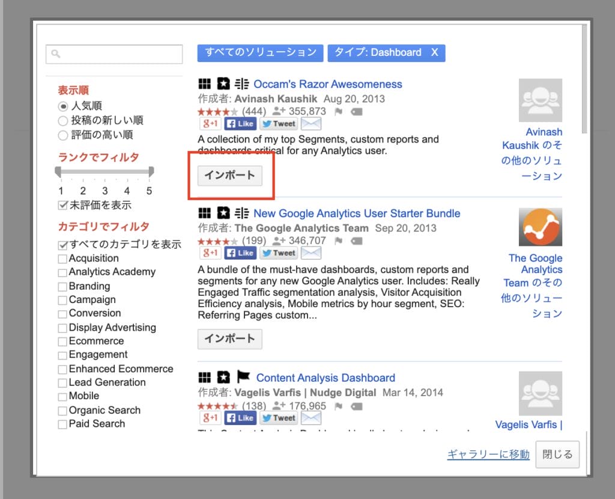Select the 投稿の新しい順 sort option
Image resolution: width=615 pixels, height=499 pixels.
[x=62, y=120]
